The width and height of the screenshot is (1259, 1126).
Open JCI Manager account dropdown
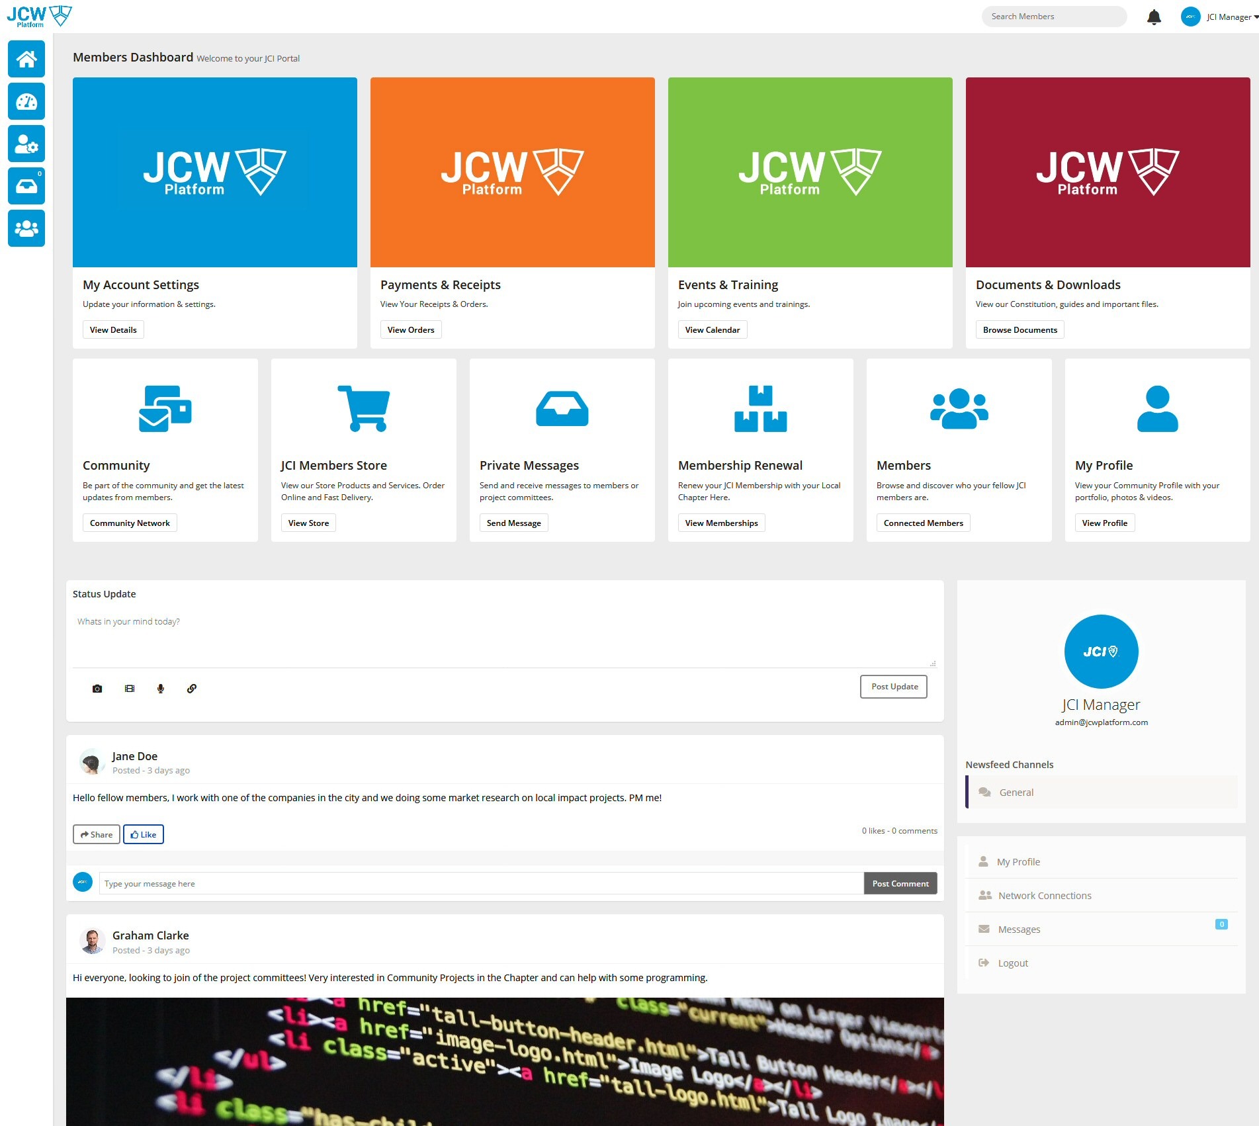coord(1232,17)
